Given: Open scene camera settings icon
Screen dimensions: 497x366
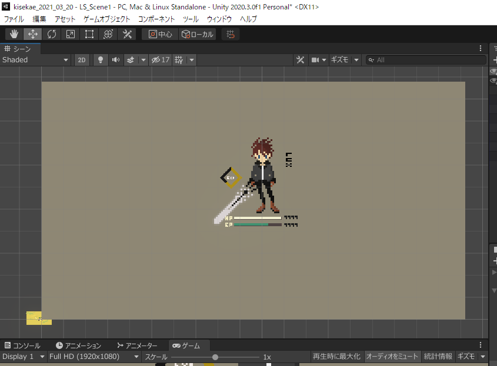Looking at the screenshot, I should pos(315,60).
